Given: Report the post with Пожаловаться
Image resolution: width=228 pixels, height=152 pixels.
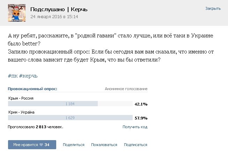Looking at the screenshot, I should pos(104,145).
